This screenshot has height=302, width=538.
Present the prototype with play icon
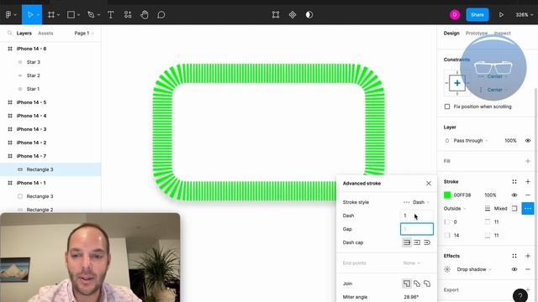point(501,15)
